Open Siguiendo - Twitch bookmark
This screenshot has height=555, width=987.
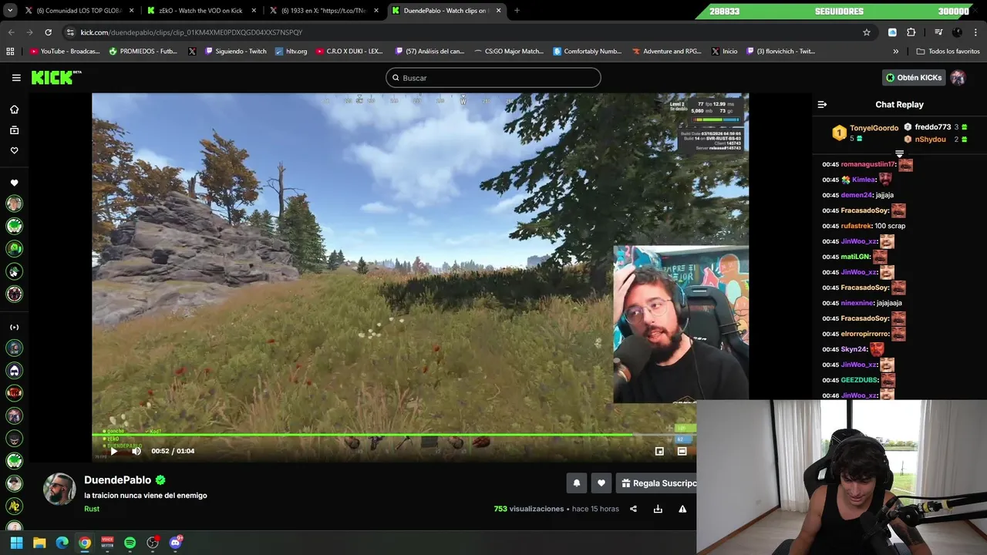235,52
